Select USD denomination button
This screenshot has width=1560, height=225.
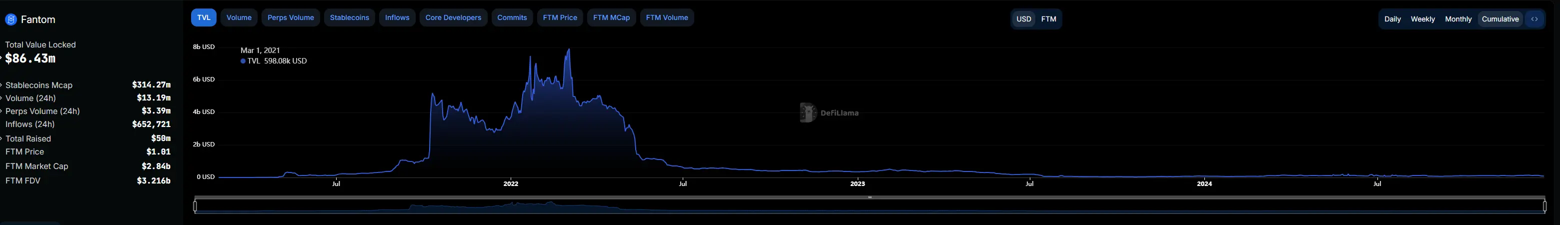pos(1023,19)
